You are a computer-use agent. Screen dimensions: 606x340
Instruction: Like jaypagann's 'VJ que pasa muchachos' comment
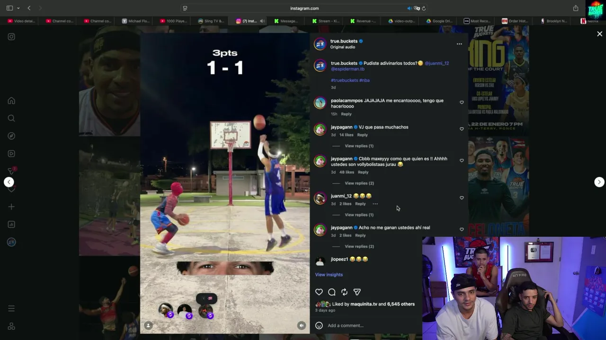point(462,129)
